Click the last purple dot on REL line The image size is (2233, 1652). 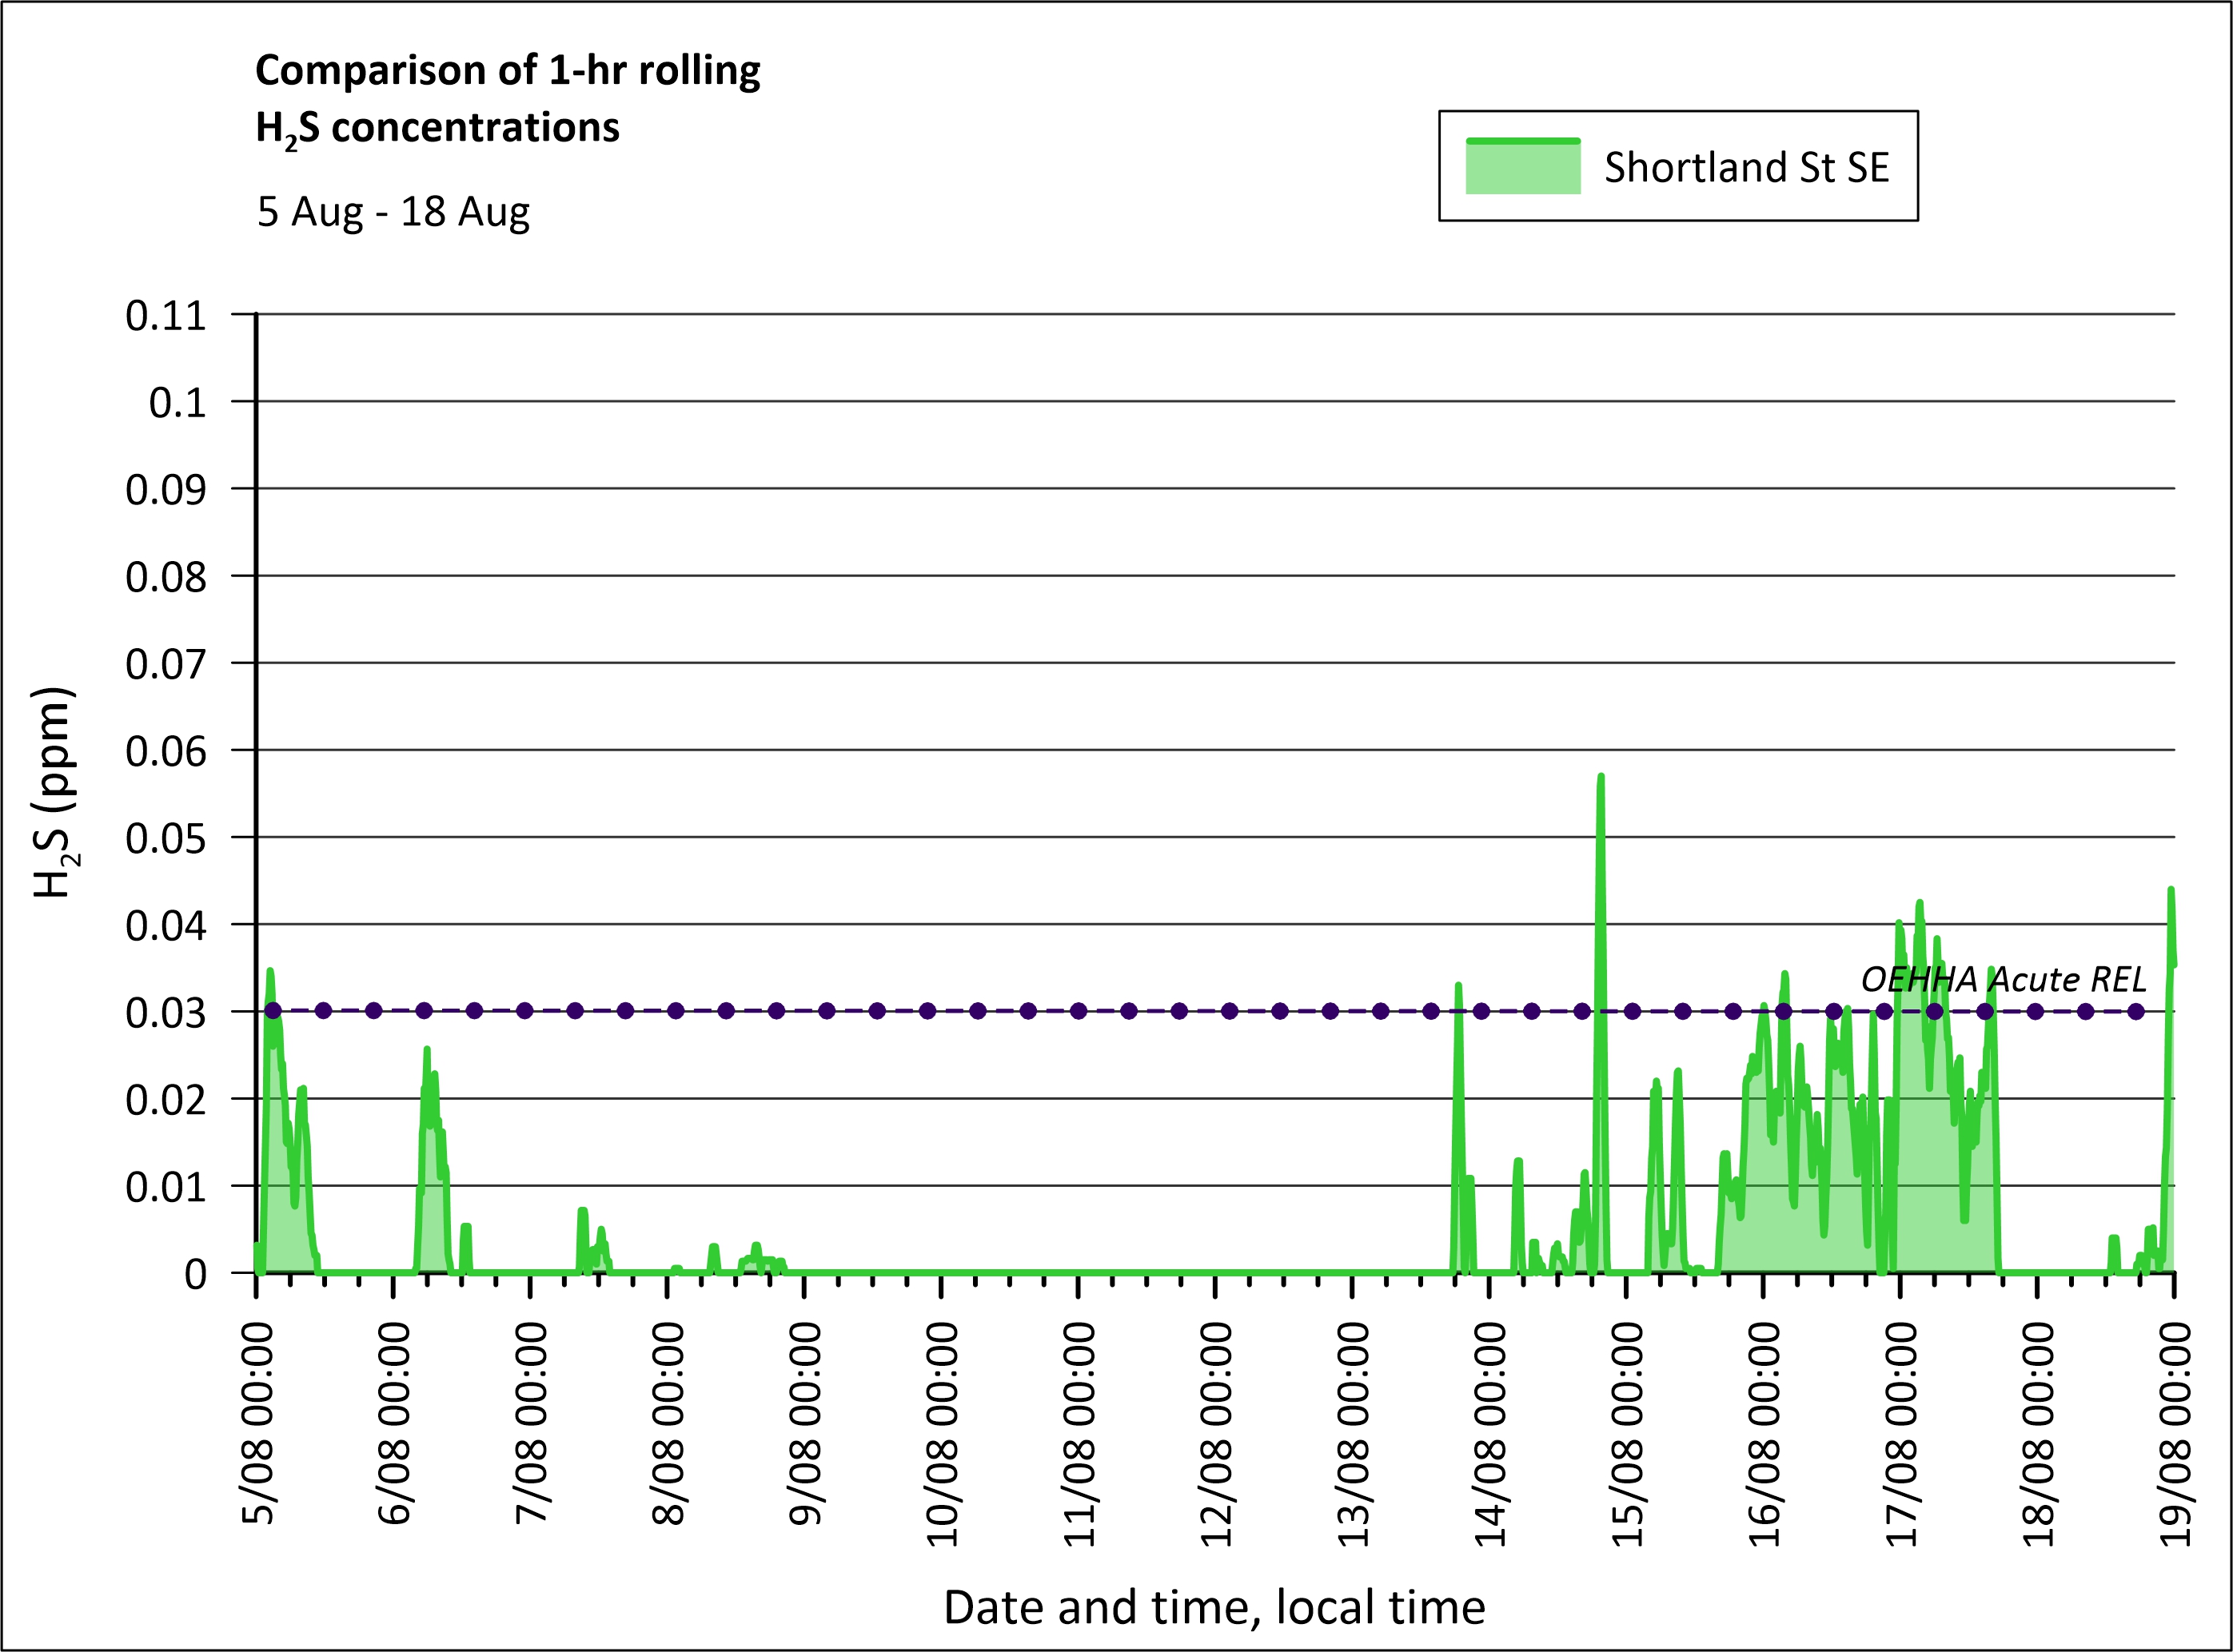(2136, 1011)
